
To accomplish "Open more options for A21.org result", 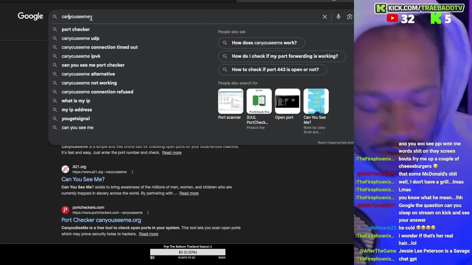I will click(132, 172).
